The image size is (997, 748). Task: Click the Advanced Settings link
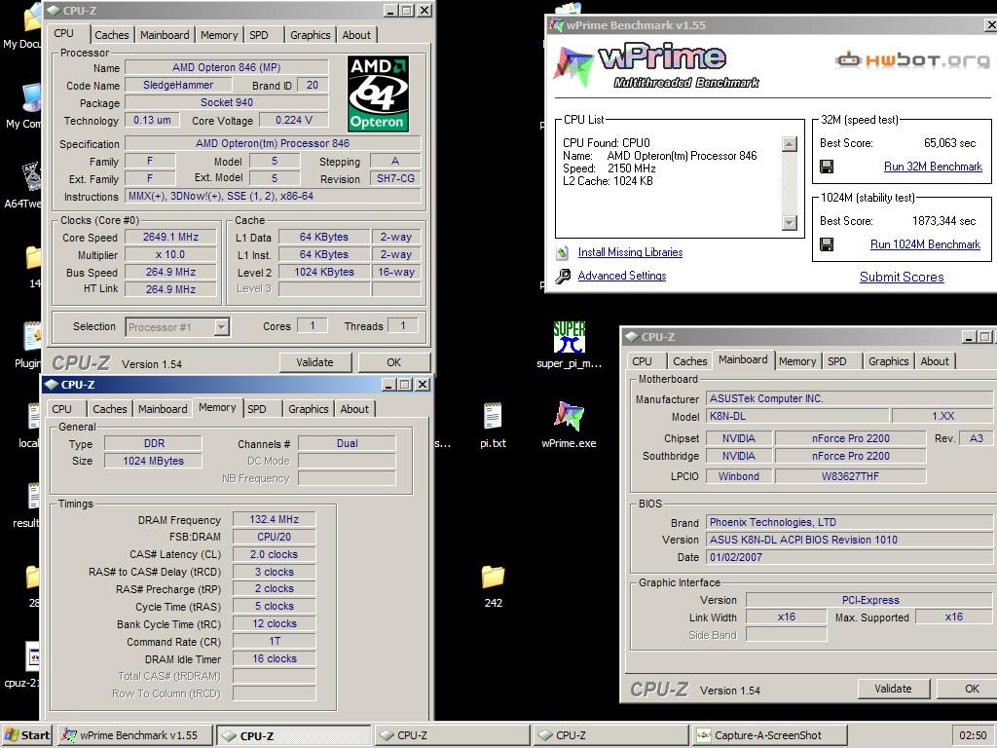pos(622,276)
